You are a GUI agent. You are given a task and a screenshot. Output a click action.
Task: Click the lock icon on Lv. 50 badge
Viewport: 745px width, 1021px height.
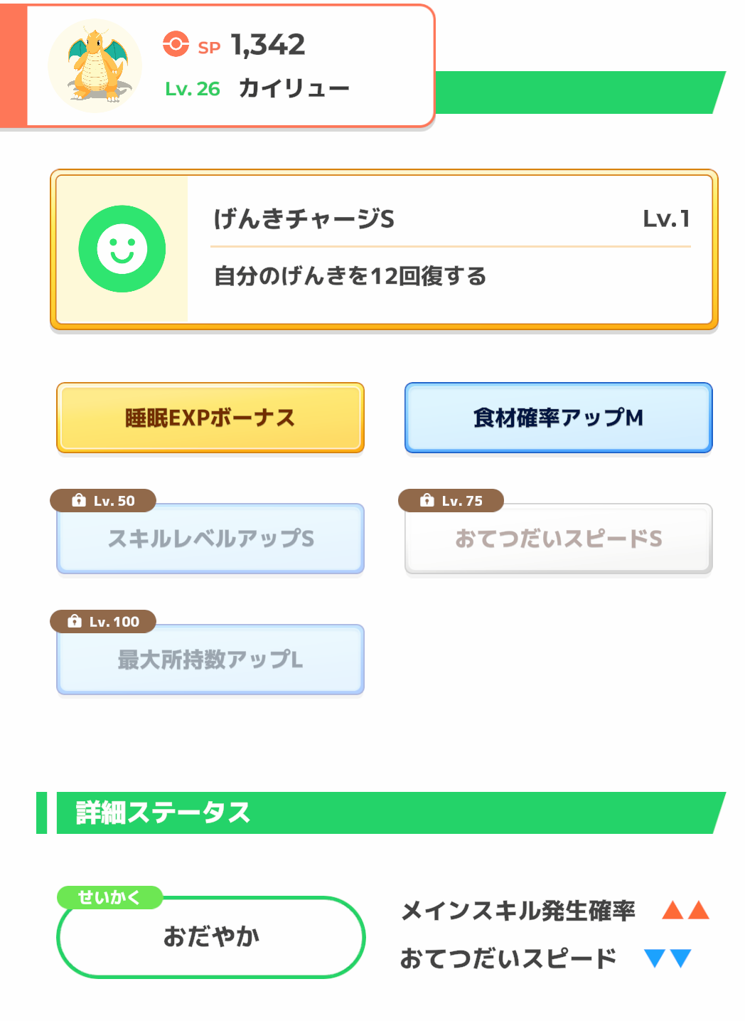click(79, 501)
